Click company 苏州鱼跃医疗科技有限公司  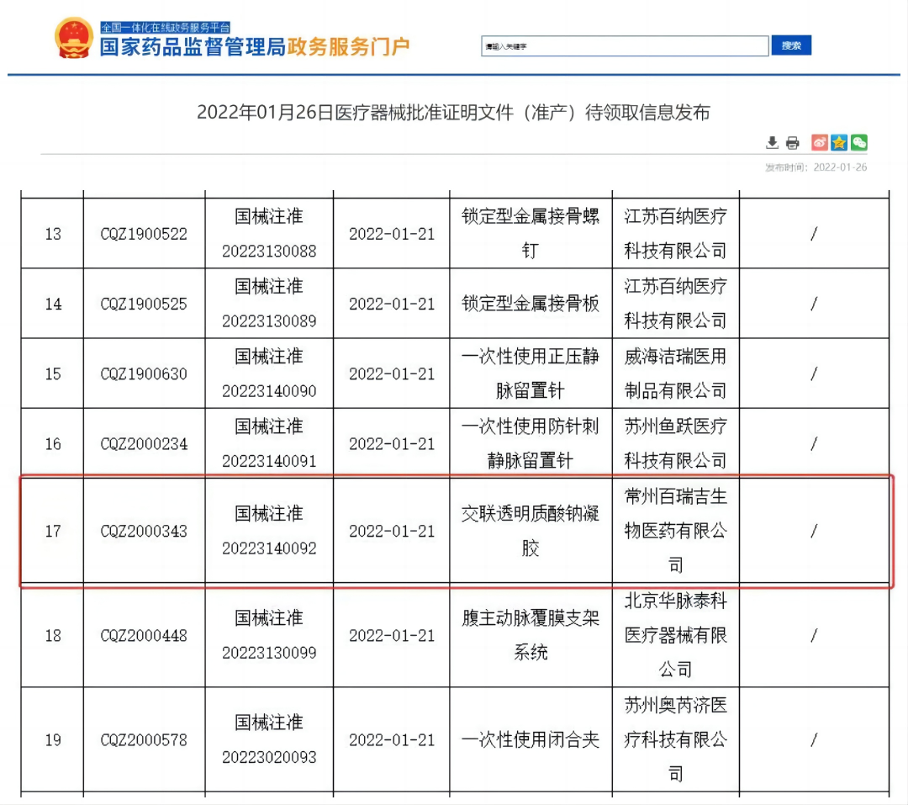pos(675,443)
